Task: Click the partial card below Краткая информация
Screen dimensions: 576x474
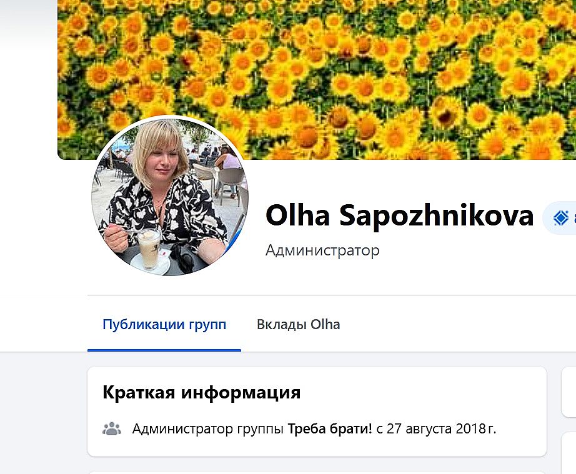Action: tap(317, 473)
